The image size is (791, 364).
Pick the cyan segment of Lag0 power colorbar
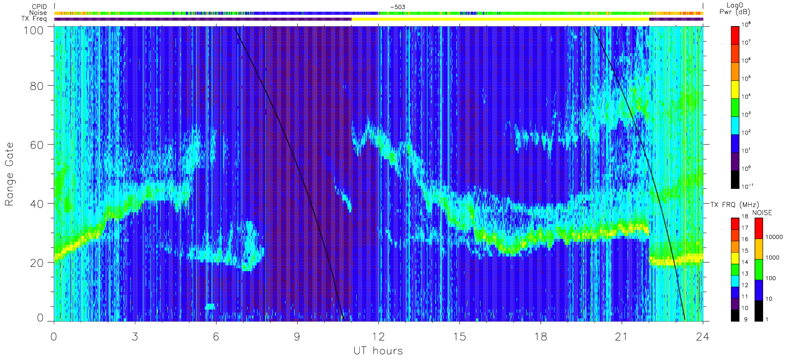click(x=735, y=125)
